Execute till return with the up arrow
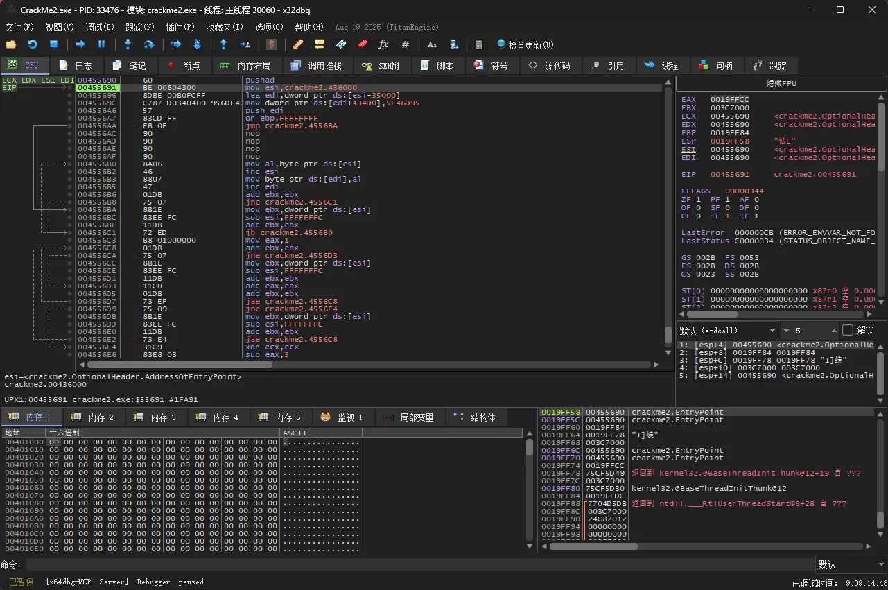 pos(223,44)
